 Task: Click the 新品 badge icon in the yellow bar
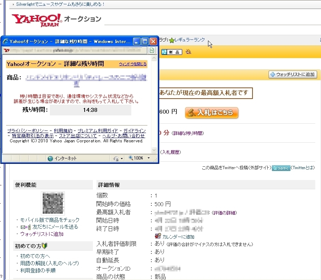pyautogui.click(x=171, y=52)
